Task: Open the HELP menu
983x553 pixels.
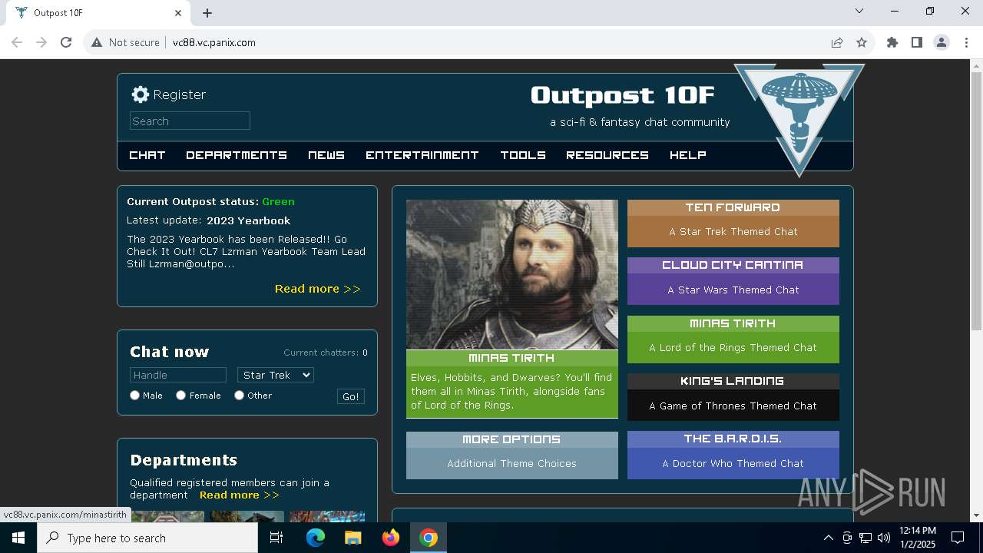Action: [688, 155]
